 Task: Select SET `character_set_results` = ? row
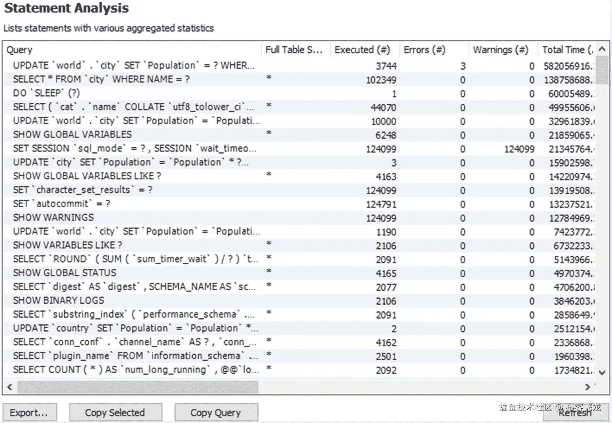[x=299, y=190]
